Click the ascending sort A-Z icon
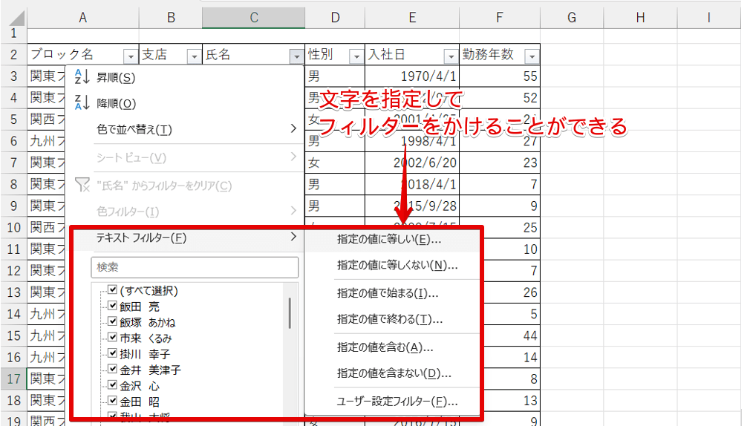This screenshot has height=426, width=753. click(82, 77)
